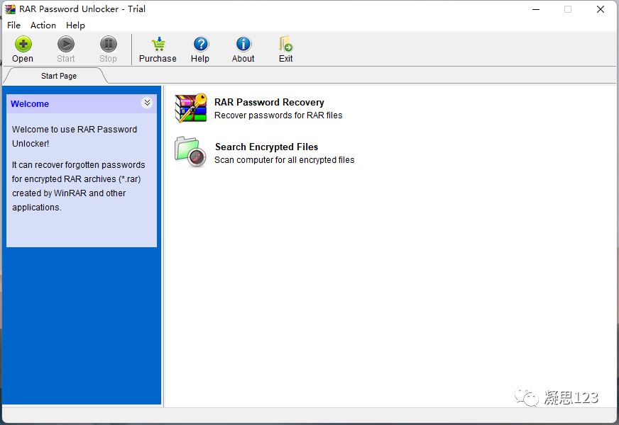Open the Search Encrypted Files link
This screenshot has height=425, width=619.
click(266, 147)
